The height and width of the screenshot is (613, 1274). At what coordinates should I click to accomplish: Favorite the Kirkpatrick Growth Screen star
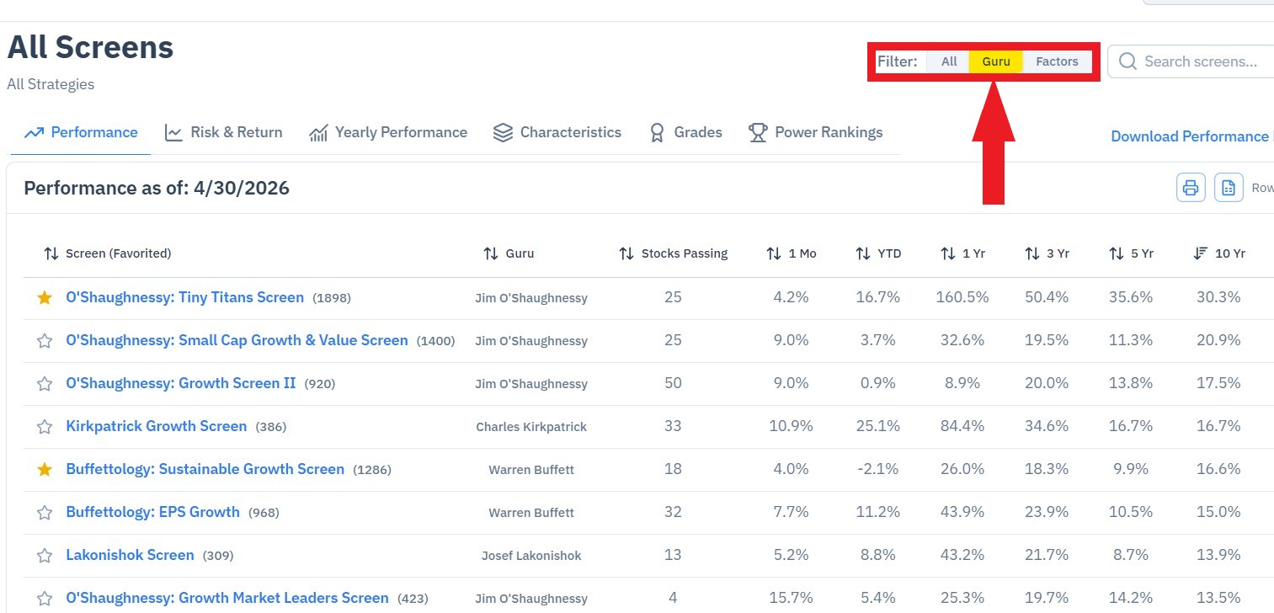[x=45, y=427]
